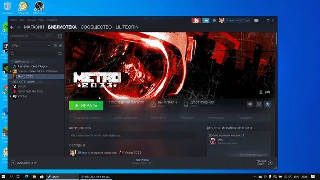Switch to Big Picture mode icon
This screenshot has height=180, width=320.
pyautogui.click(x=256, y=20)
